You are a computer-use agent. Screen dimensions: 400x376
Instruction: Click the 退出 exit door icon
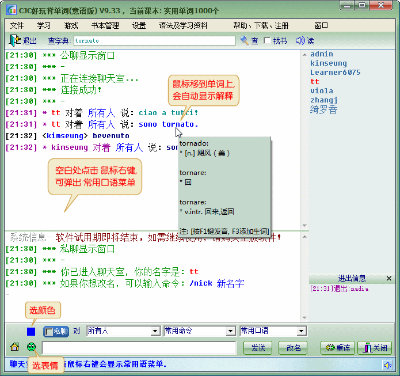pos(15,40)
